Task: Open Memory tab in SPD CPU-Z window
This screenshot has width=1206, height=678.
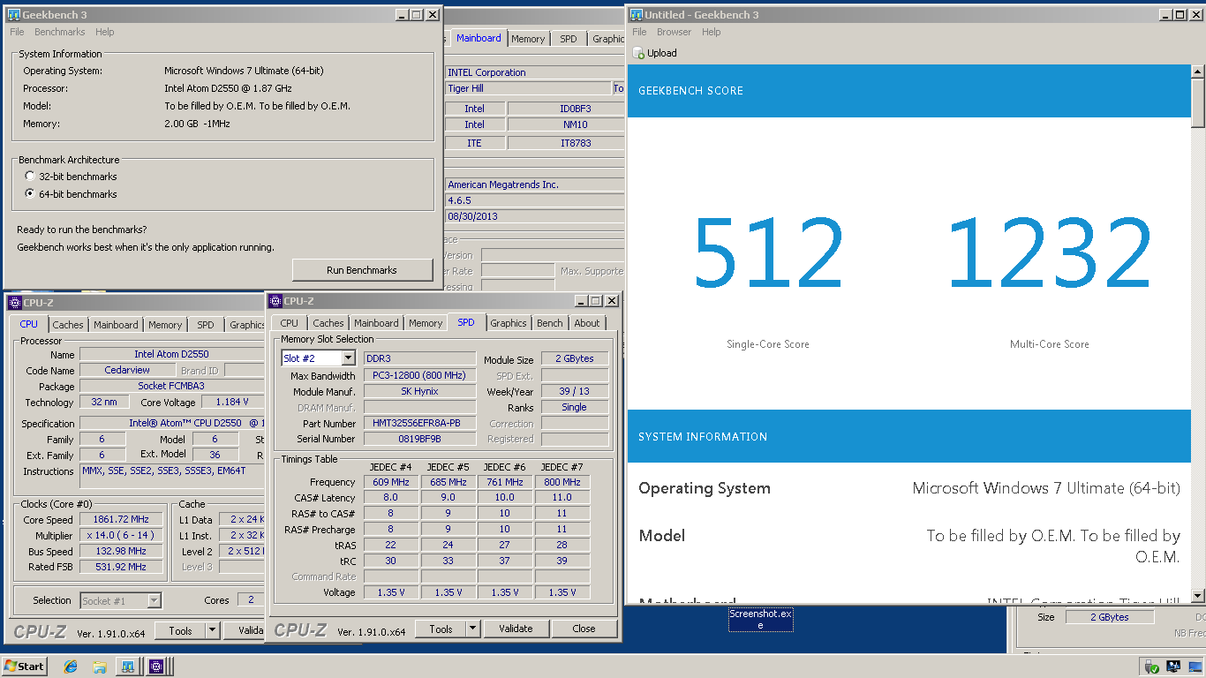Action: click(x=426, y=323)
